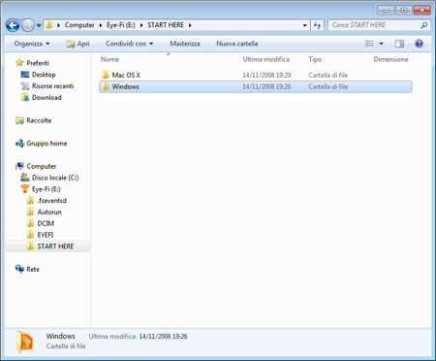Open the DCIM folder in the tree

(x=46, y=223)
